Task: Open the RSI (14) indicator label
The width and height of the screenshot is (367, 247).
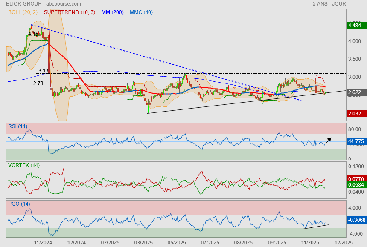Action: coord(17,126)
